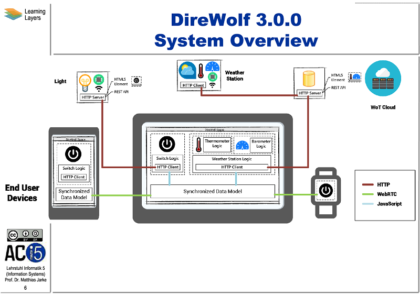Click the slide page number 6
This screenshot has width=420, height=296.
pyautogui.click(x=25, y=288)
